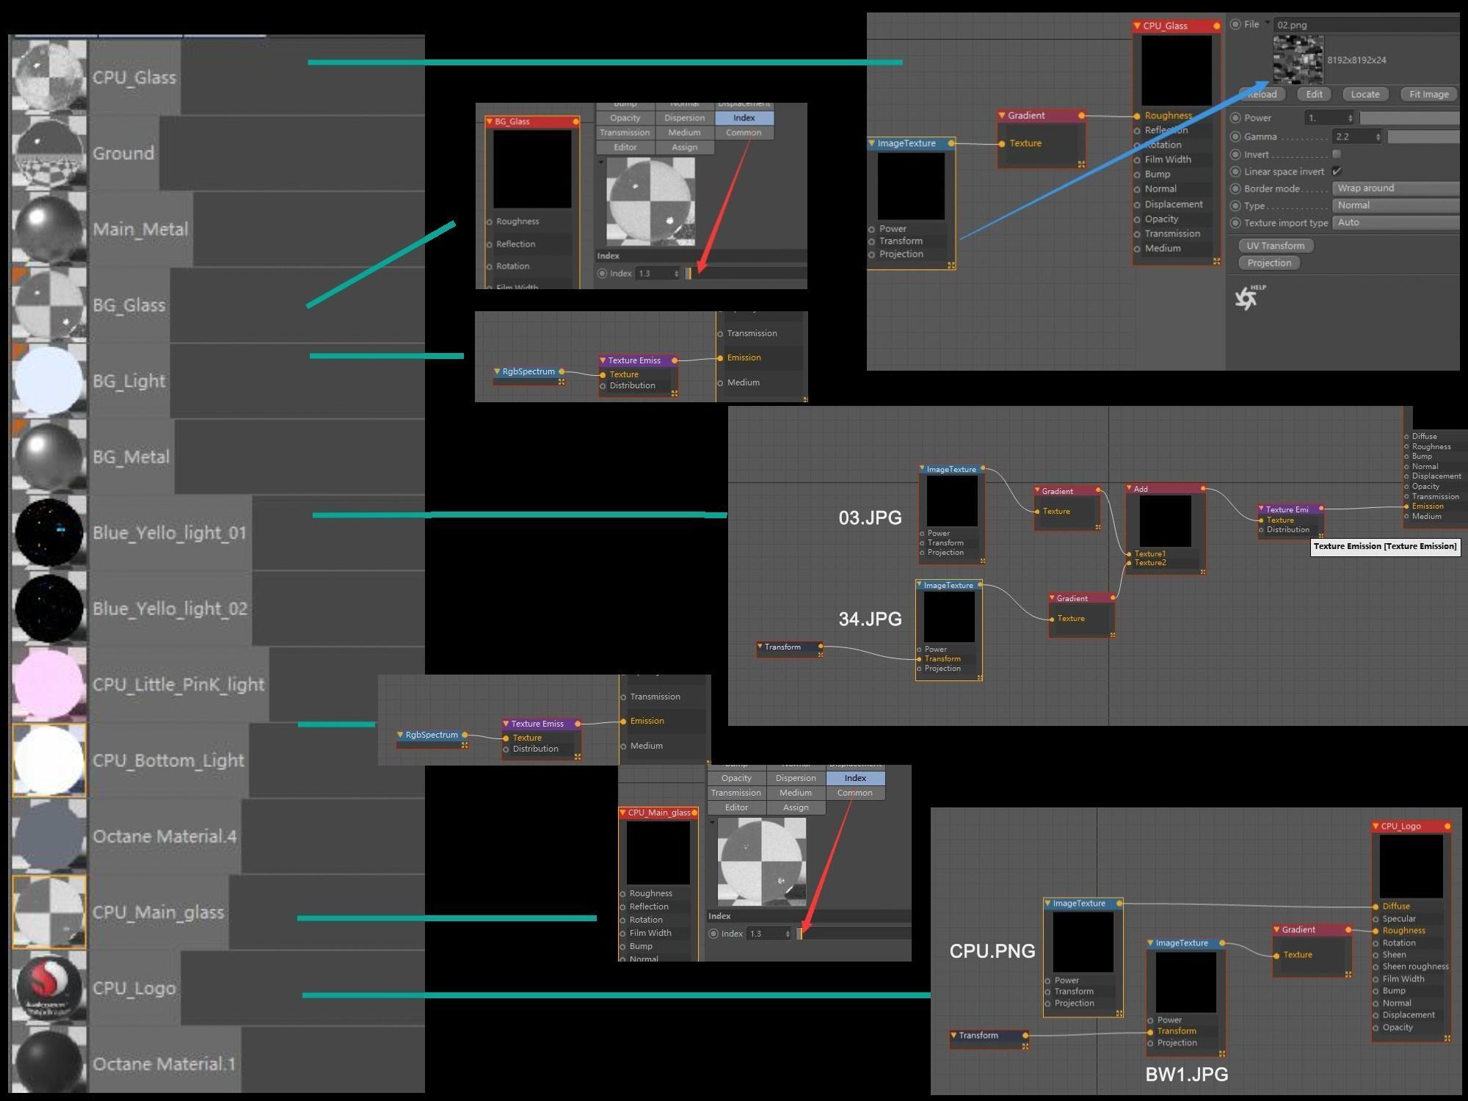Pick the Ground material preview sphere

tap(48, 153)
